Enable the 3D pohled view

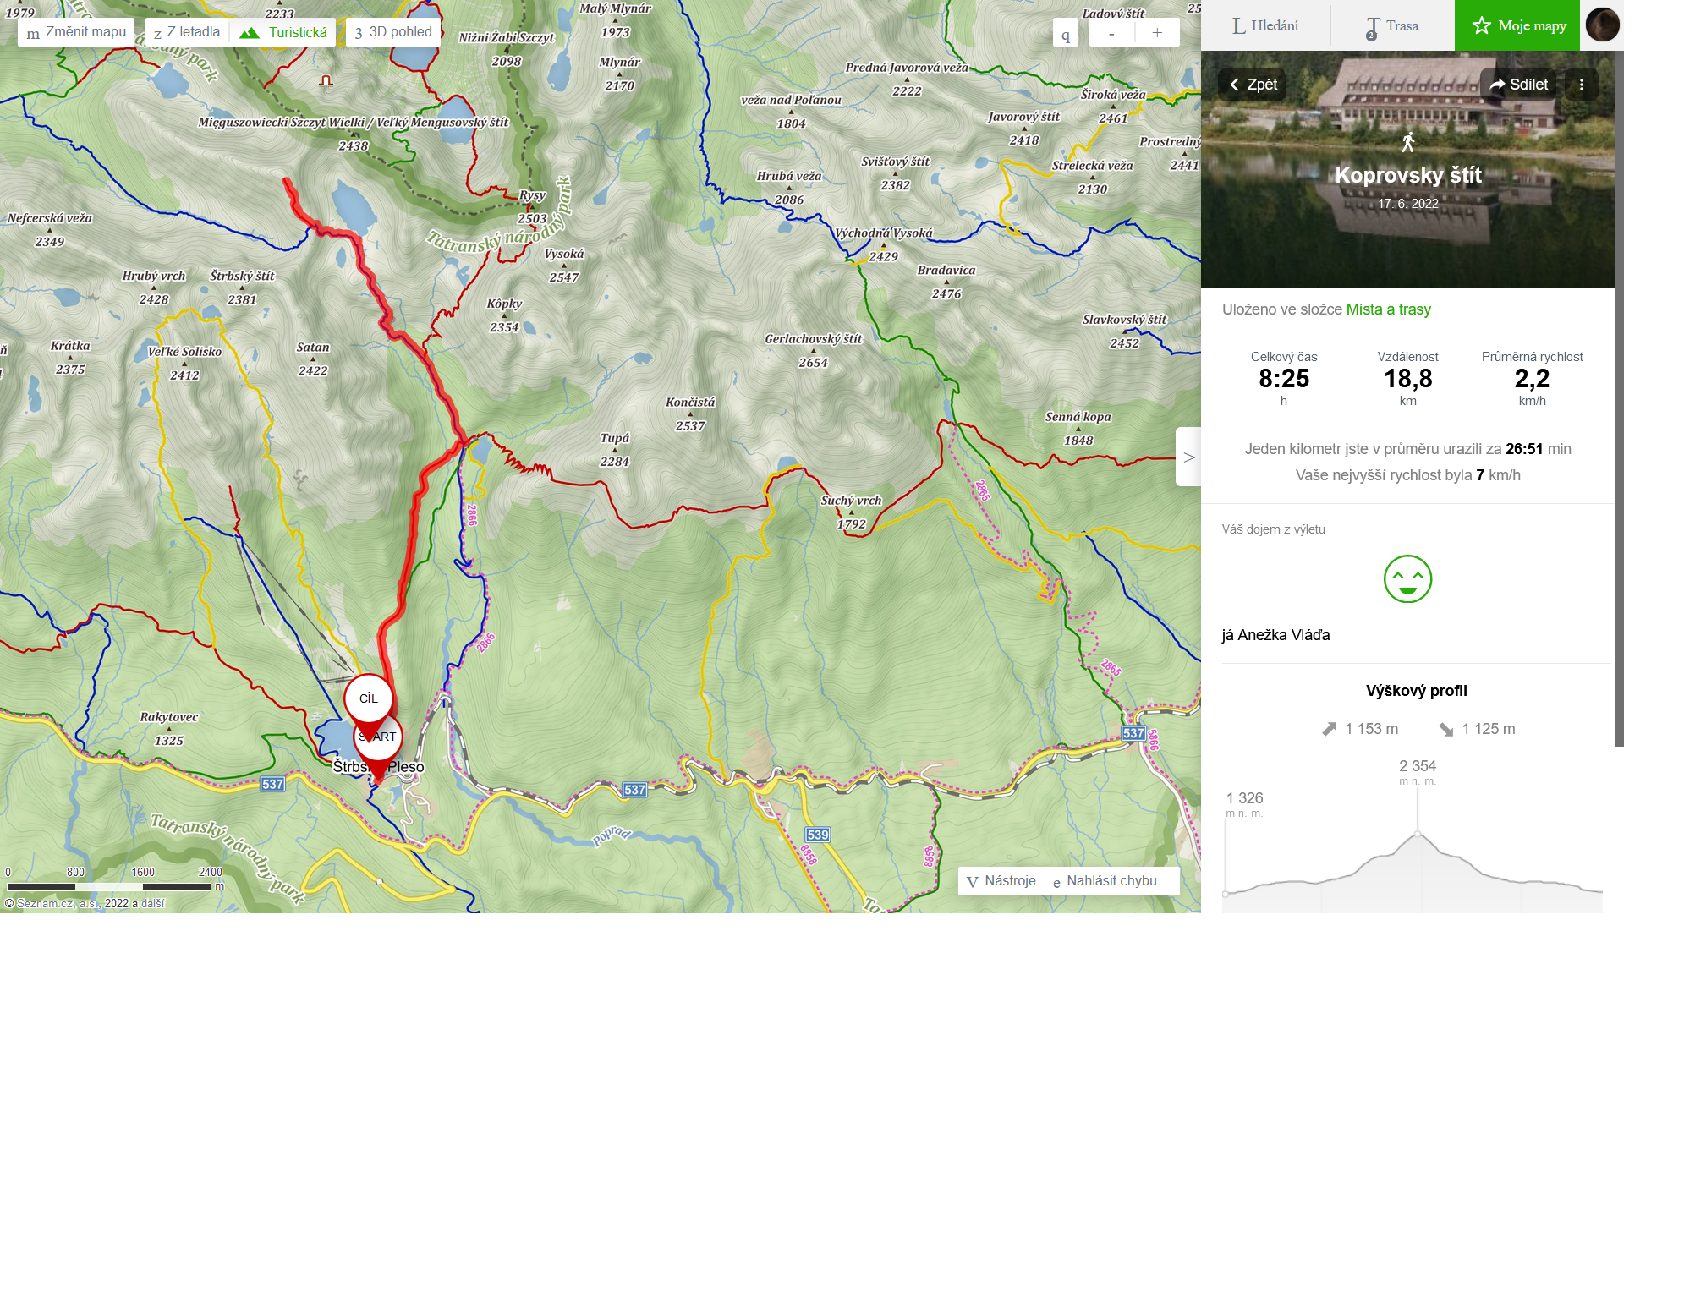[x=393, y=32]
